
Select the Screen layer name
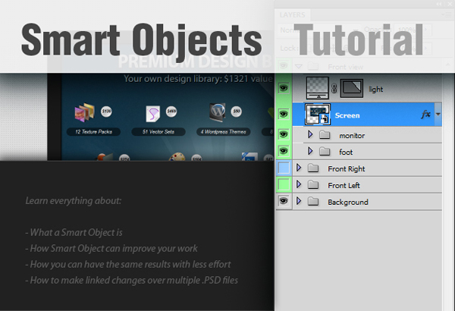pyautogui.click(x=347, y=115)
